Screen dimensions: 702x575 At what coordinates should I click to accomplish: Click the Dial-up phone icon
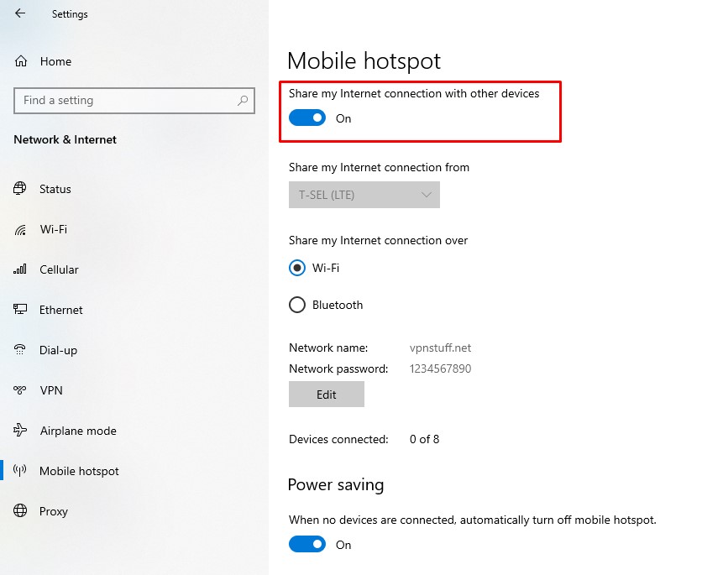(x=19, y=349)
